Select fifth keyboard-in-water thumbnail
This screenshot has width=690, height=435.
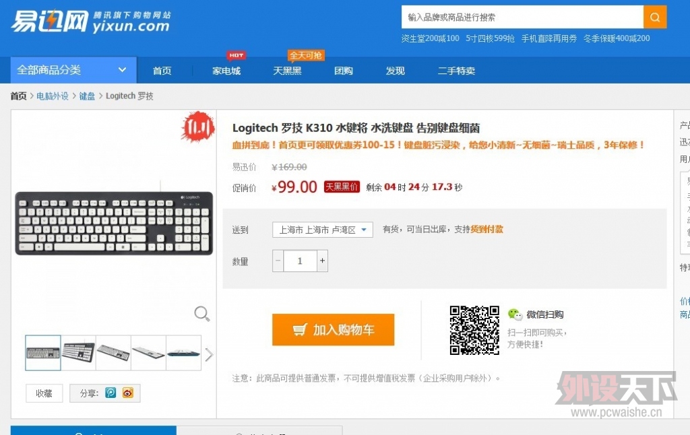tap(184, 353)
